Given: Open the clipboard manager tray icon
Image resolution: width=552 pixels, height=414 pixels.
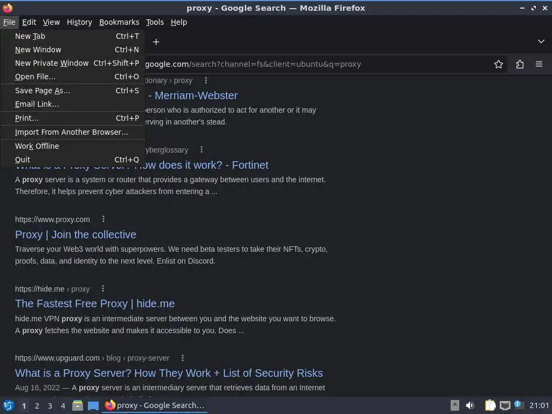Looking at the screenshot, I should [x=490, y=405].
